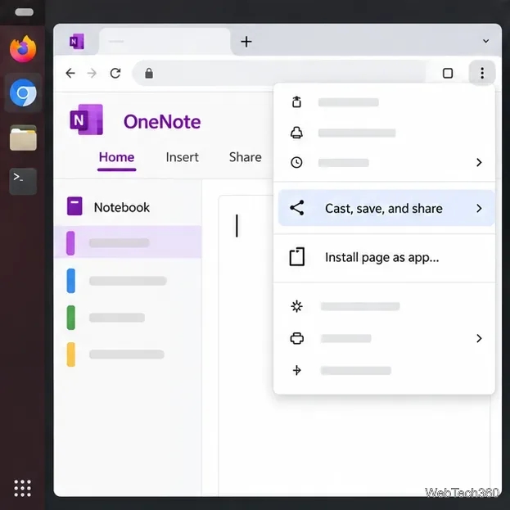Select the OneNote pinned browser tab

point(77,41)
